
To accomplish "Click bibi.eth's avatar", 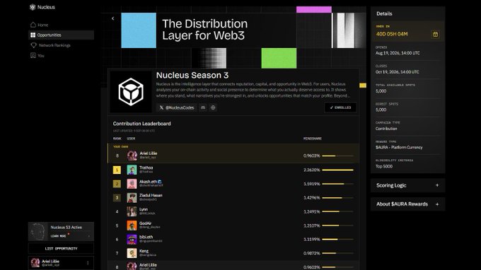I will [x=132, y=240].
